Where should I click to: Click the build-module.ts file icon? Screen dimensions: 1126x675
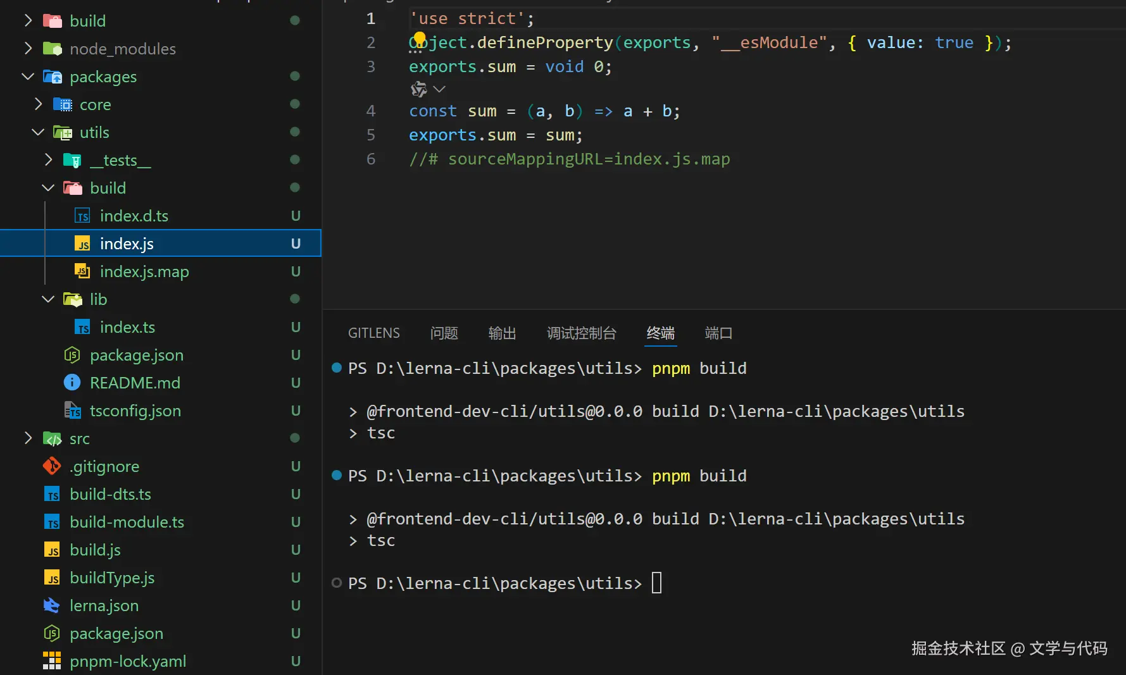click(x=52, y=522)
